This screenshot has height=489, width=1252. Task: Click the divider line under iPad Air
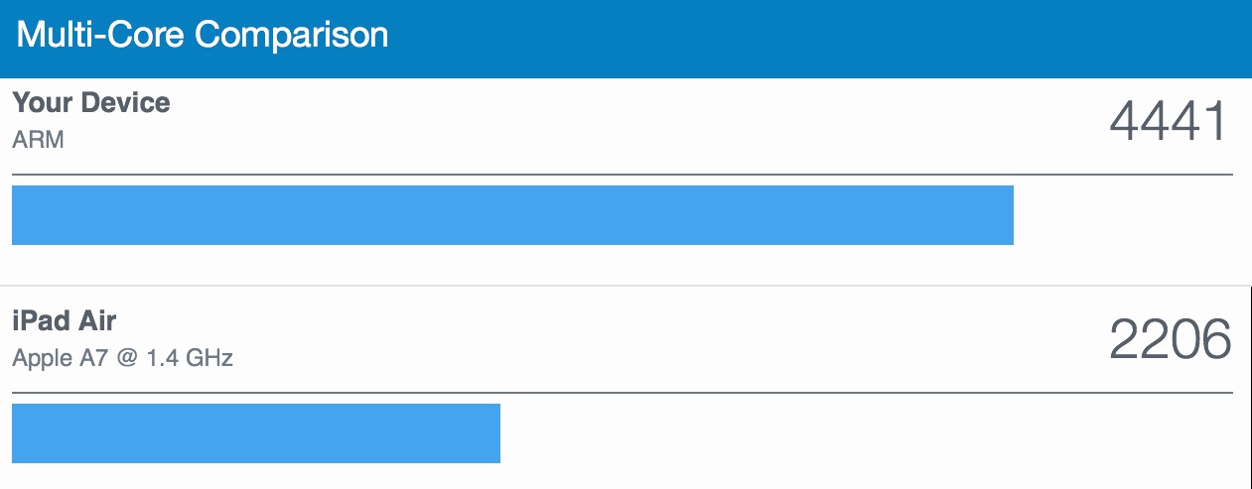tap(623, 393)
